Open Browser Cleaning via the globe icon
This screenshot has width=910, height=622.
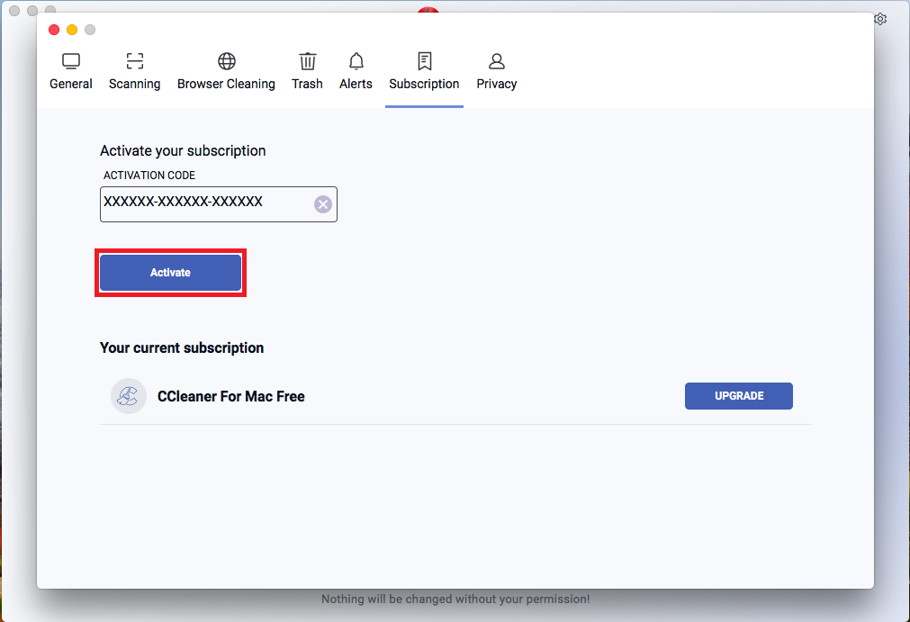(x=226, y=60)
